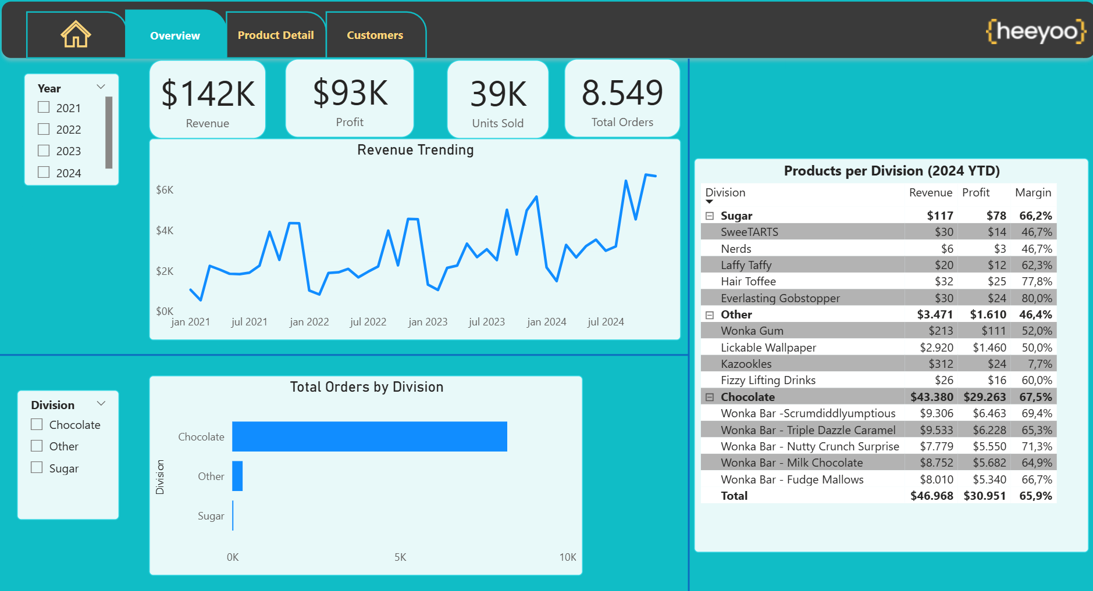Click Wonka Bar - Fudge Mallows row
The image size is (1093, 591).
[878, 479]
